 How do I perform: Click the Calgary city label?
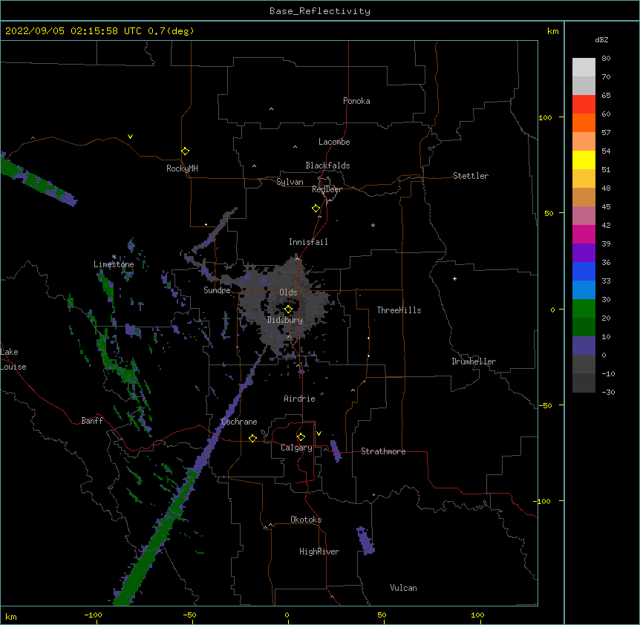tap(296, 448)
